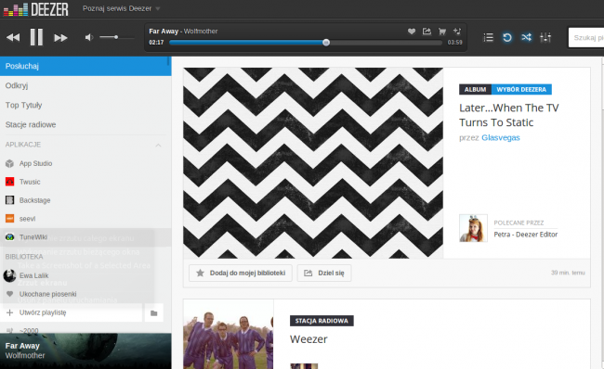The image size is (604, 369).
Task: Add Far Away to favorites with the heart
Action: click(x=412, y=32)
